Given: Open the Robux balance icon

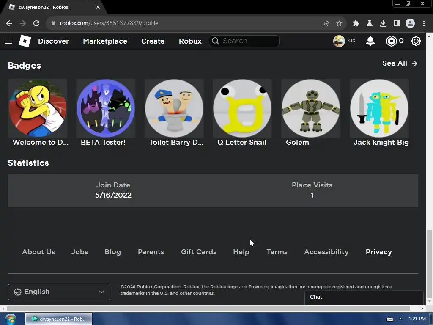Looking at the screenshot, I should point(391,41).
